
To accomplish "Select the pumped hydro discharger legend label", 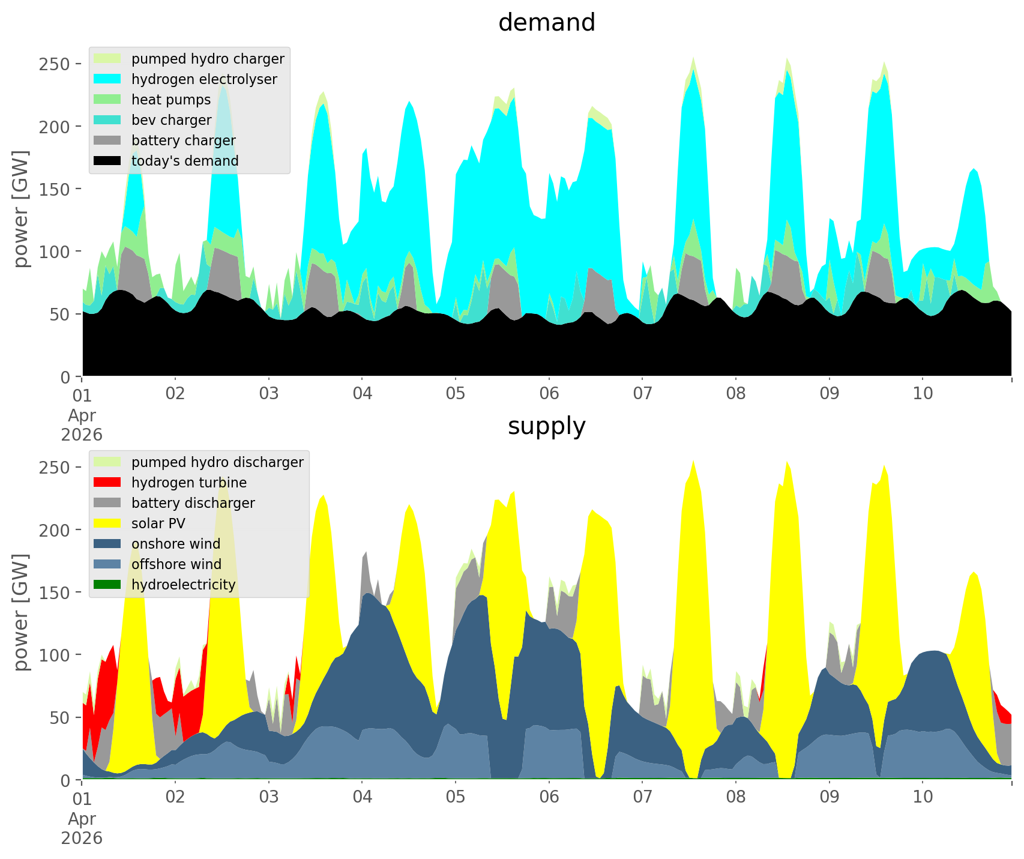I will coord(217,462).
